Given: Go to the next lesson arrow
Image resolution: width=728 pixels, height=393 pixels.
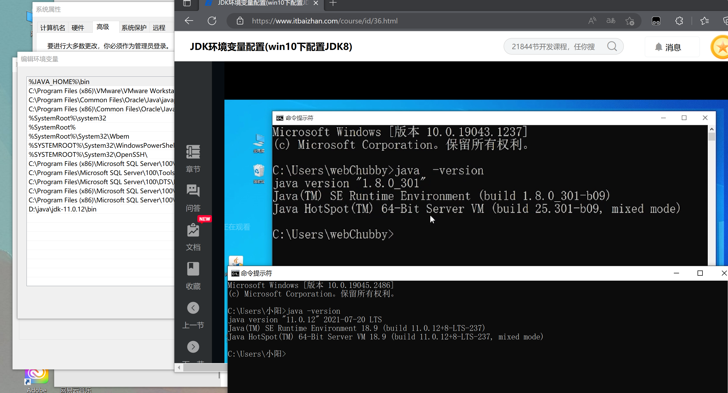Looking at the screenshot, I should (193, 347).
